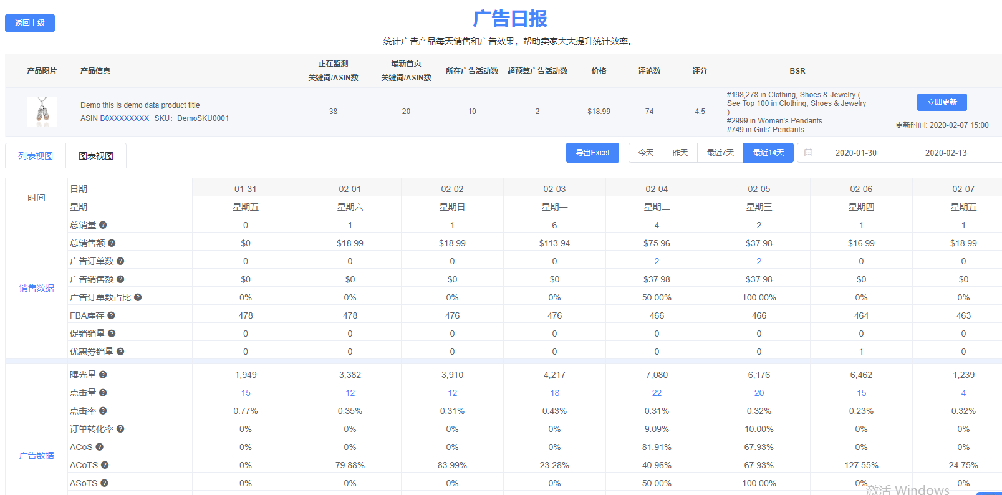Click help icon next to 促销销量

(112, 334)
